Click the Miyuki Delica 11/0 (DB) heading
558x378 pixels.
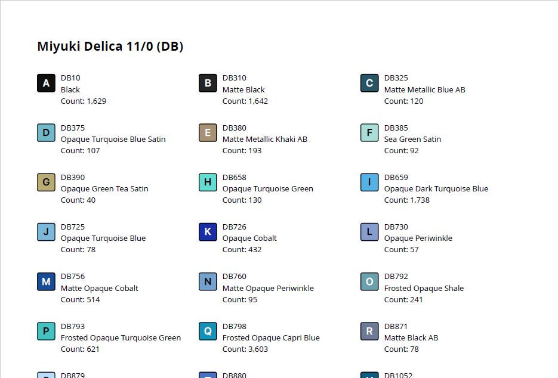point(110,47)
